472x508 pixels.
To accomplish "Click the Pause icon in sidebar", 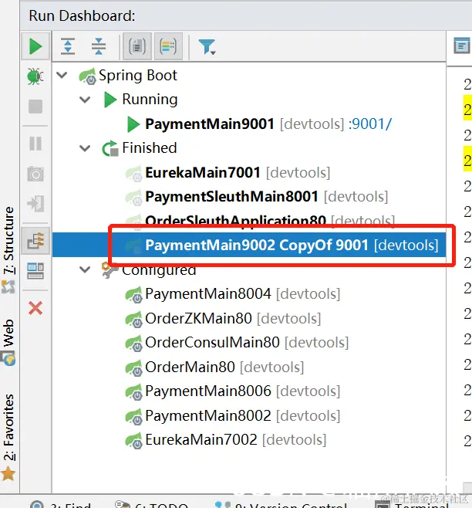I will click(35, 144).
